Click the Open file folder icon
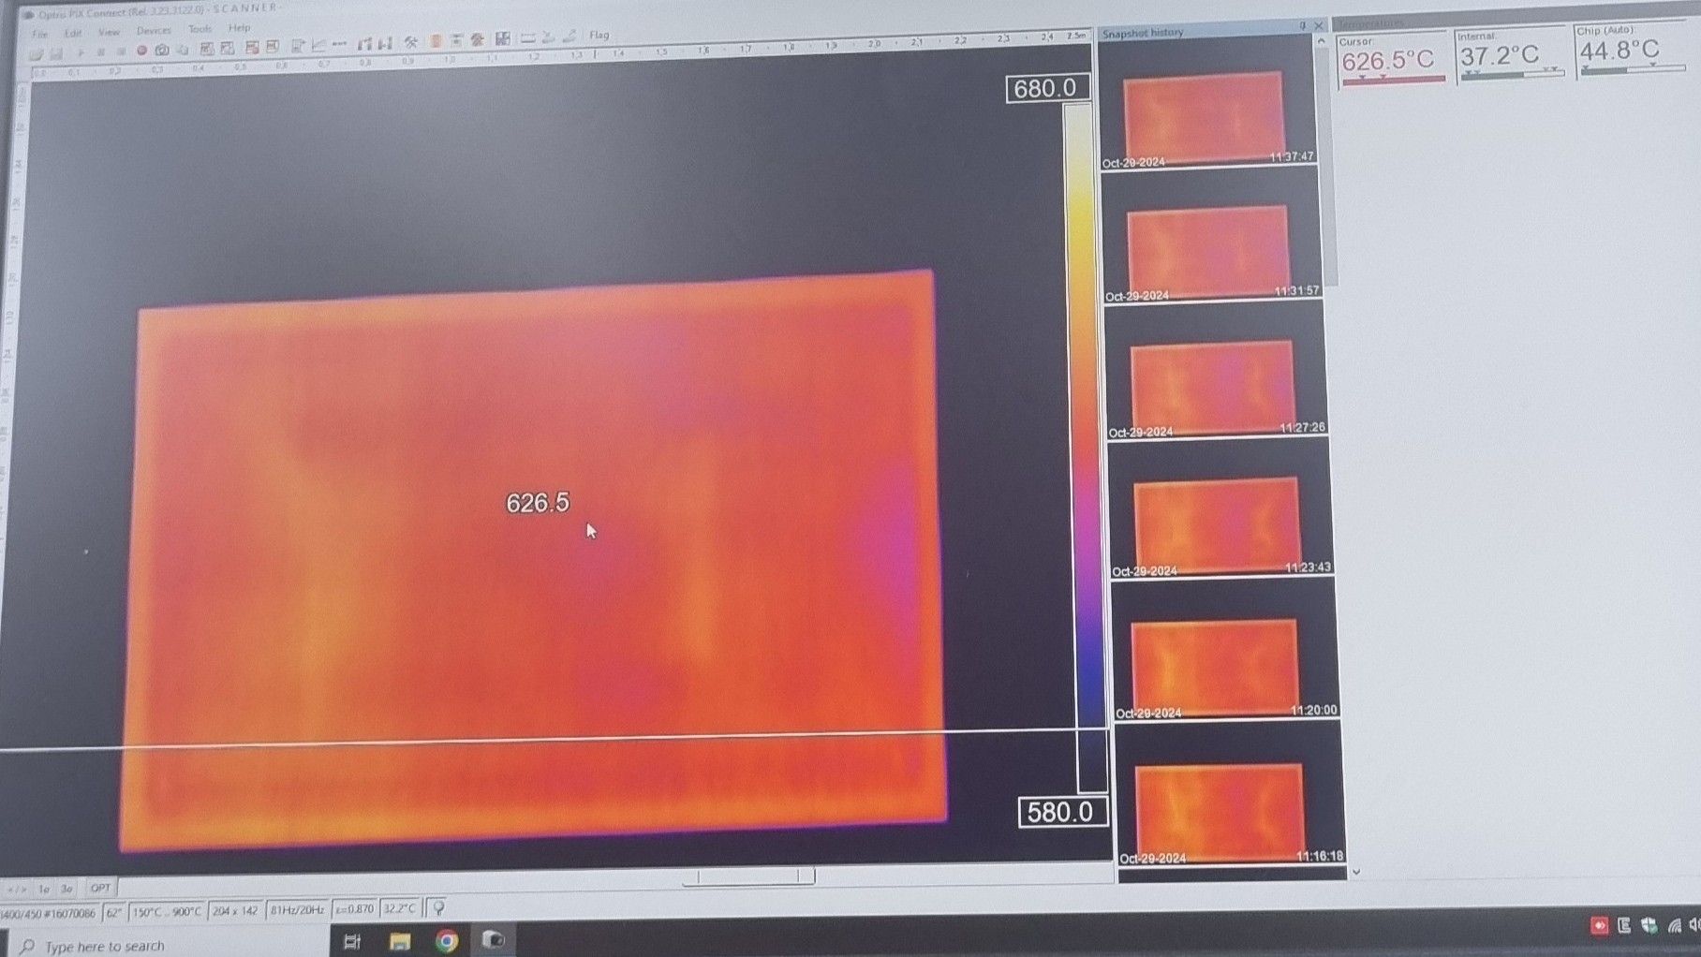1701x957 pixels. 36,53
